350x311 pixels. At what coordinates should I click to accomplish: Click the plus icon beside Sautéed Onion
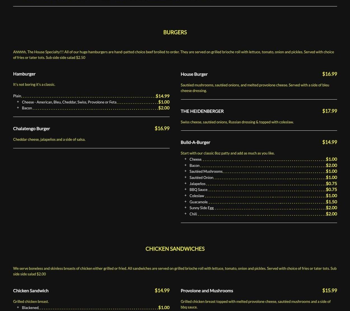pyautogui.click(x=185, y=177)
